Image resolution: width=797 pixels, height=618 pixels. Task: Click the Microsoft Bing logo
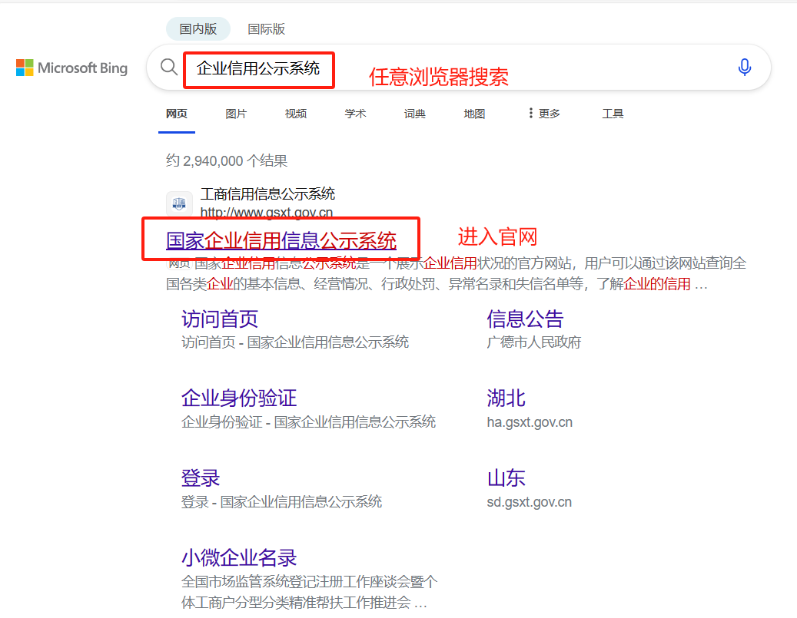(71, 68)
